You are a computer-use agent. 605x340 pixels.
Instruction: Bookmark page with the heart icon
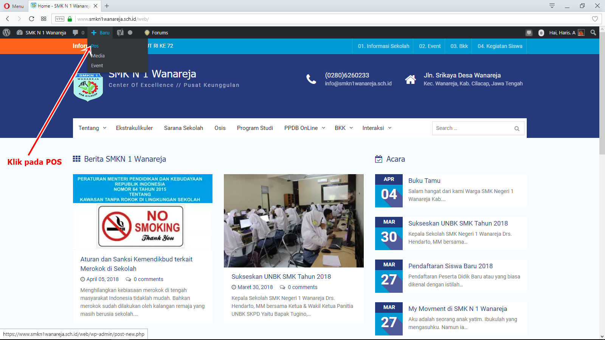pyautogui.click(x=595, y=19)
